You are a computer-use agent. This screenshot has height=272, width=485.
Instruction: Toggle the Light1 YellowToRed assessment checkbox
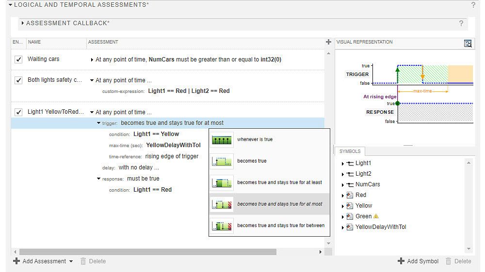18,112
